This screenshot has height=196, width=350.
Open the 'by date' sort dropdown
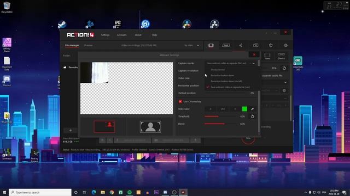(192, 45)
